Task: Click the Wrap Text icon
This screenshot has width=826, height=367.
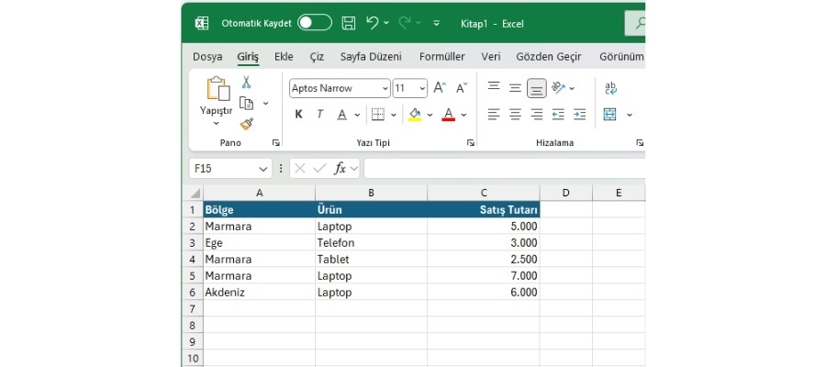Action: tap(610, 88)
